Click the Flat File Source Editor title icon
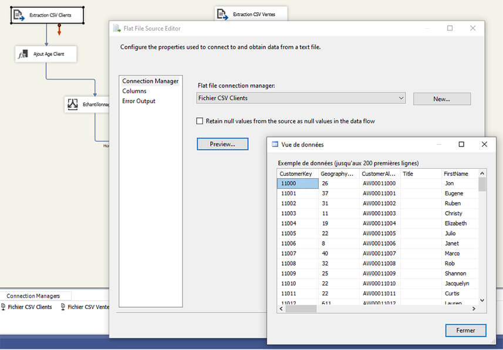Image resolution: width=503 pixels, height=350 pixels. [x=115, y=28]
